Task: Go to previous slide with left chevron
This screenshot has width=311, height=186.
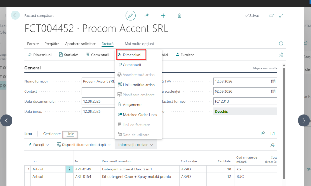Action: point(6,120)
